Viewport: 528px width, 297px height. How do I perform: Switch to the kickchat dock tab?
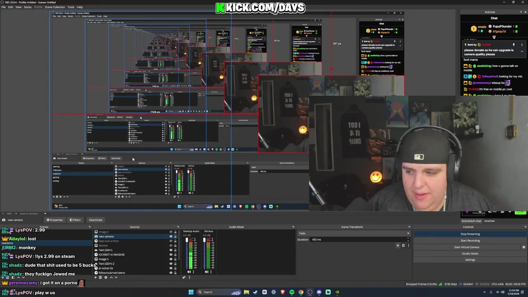point(489,221)
